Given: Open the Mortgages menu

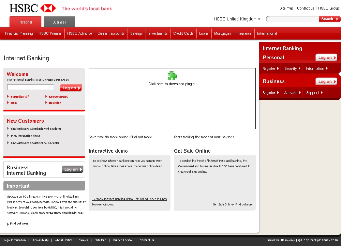Looking at the screenshot, I should point(222,33).
